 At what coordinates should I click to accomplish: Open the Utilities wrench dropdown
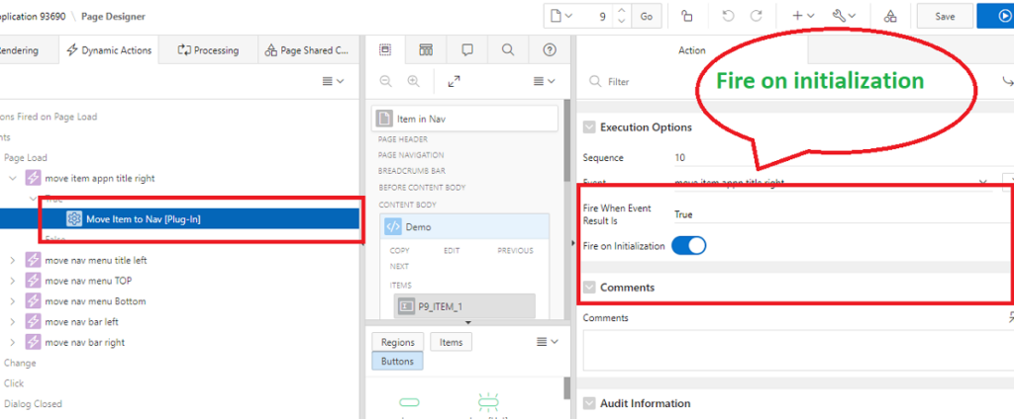(x=845, y=16)
